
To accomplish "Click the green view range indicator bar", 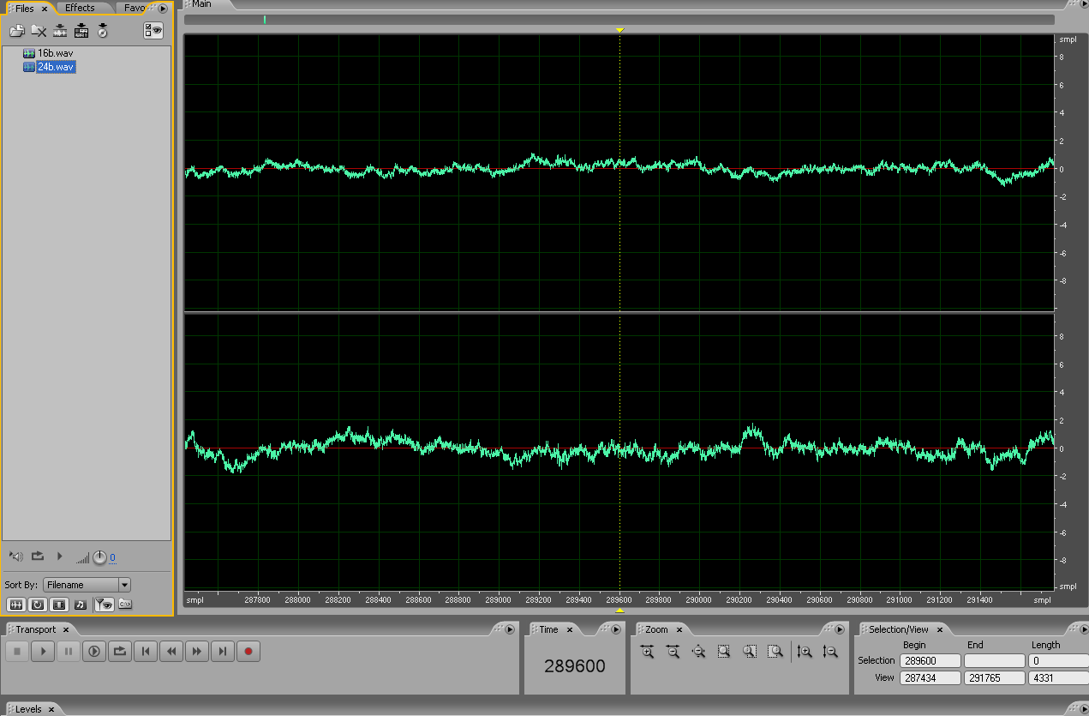I will coord(265,19).
